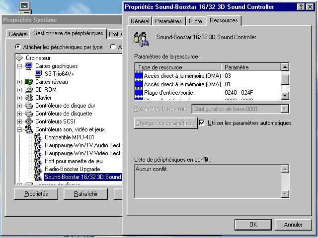This screenshot has height=238, width=318.
Task: Click the help question mark button in title bar
Action: [301, 7]
